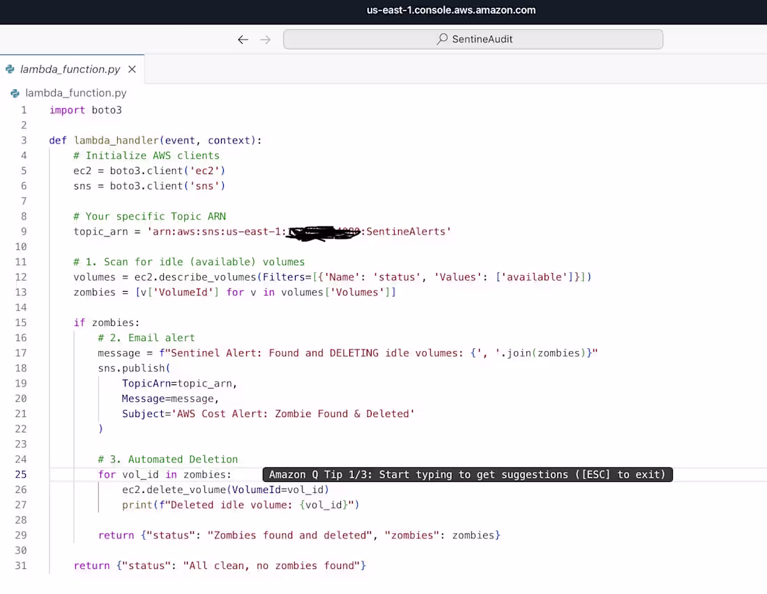767x594 pixels.
Task: Click line number 1 in the gutter
Action: [x=24, y=110]
